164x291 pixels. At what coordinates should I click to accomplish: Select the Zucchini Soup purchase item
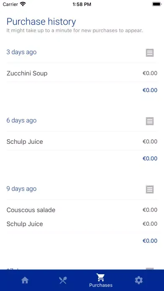pos(82,73)
